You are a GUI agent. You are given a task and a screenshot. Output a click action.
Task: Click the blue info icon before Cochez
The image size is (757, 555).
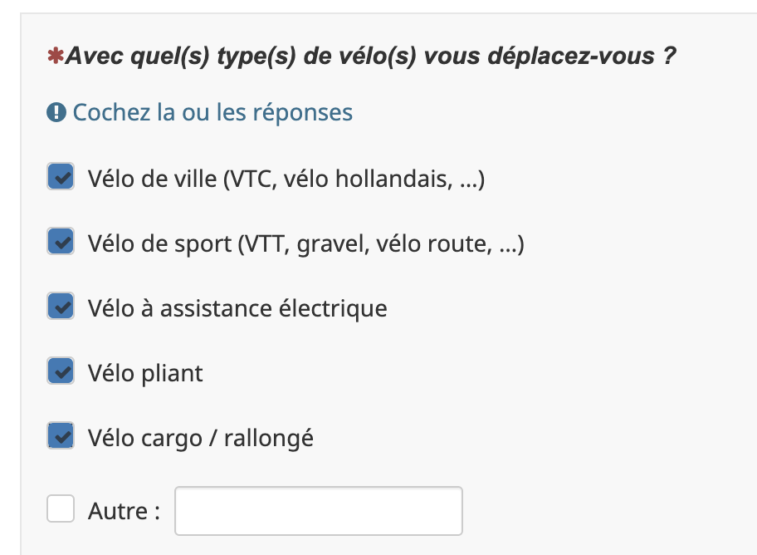tap(56, 113)
